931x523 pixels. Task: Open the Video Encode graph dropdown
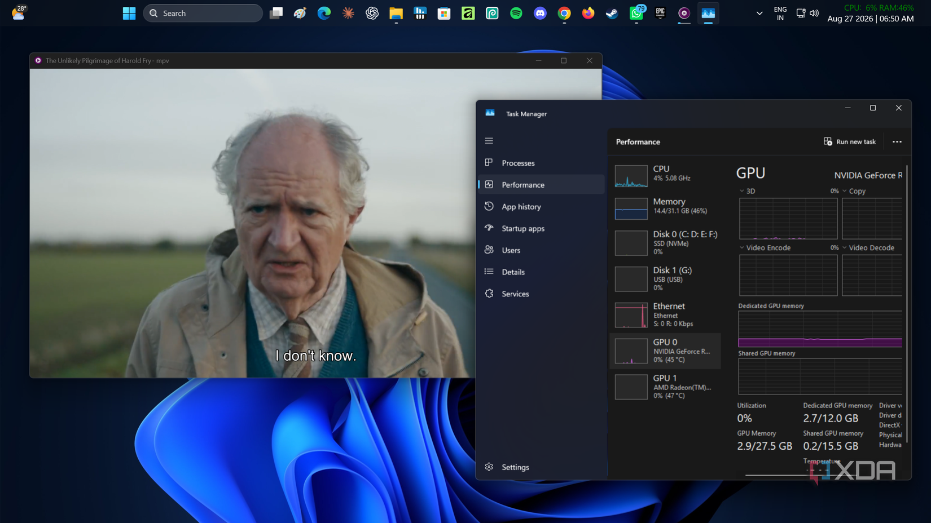pyautogui.click(x=742, y=247)
